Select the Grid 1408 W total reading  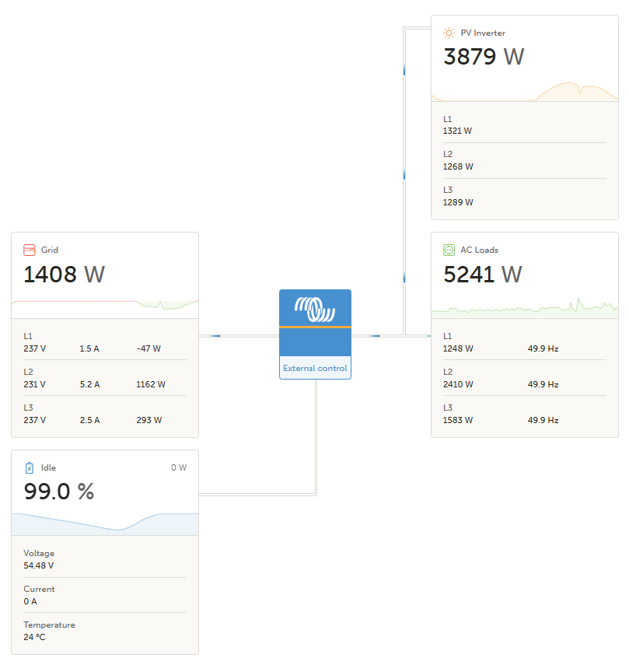(x=64, y=275)
